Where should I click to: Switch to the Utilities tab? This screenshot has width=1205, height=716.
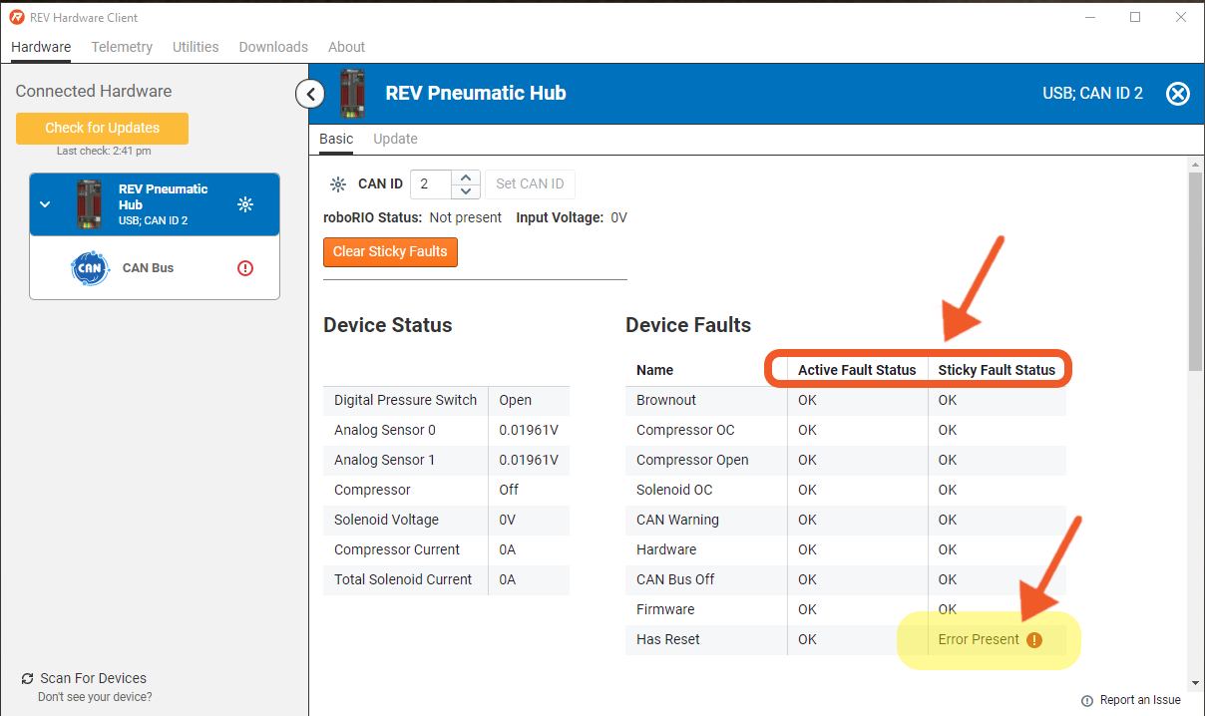click(x=196, y=47)
